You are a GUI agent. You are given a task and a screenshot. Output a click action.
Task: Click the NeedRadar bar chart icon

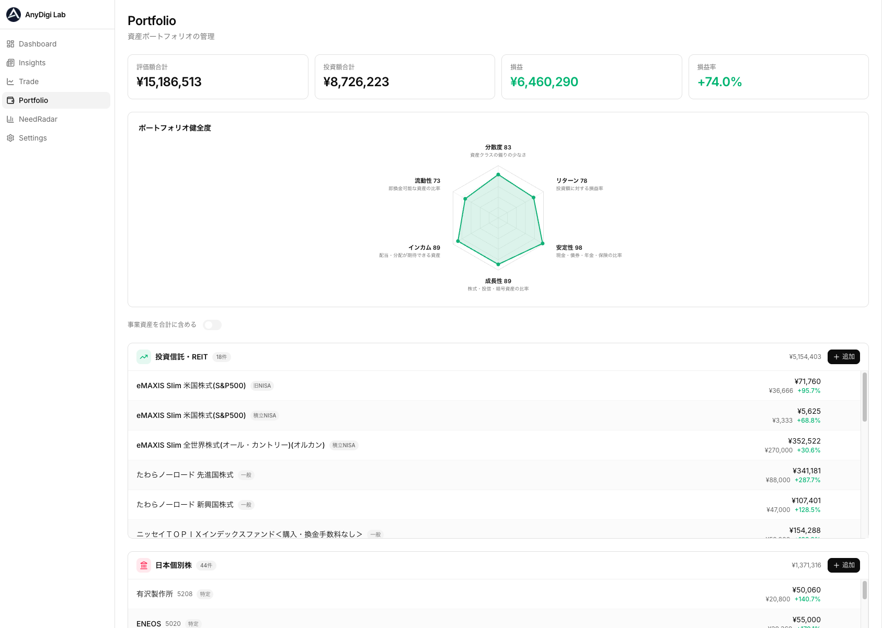tap(10, 119)
